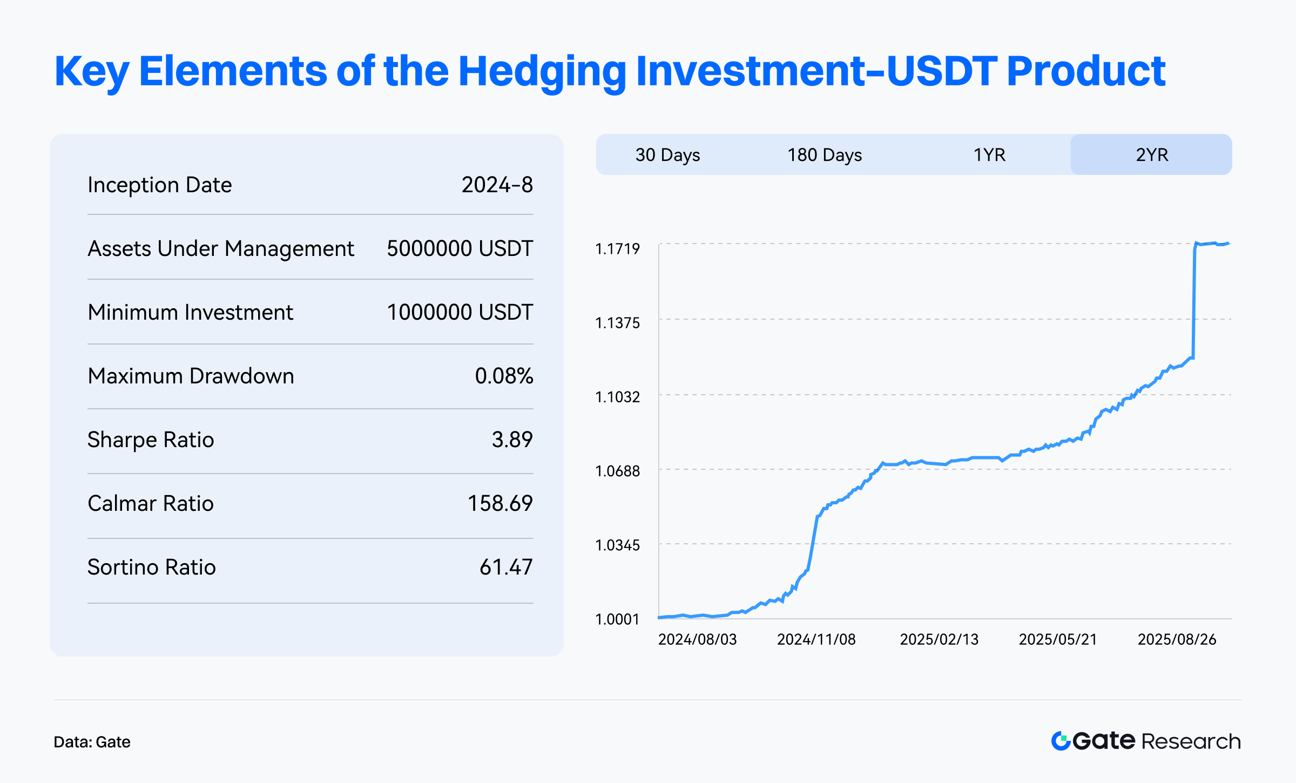
Task: Click the Inception Date row label
Action: [159, 185]
